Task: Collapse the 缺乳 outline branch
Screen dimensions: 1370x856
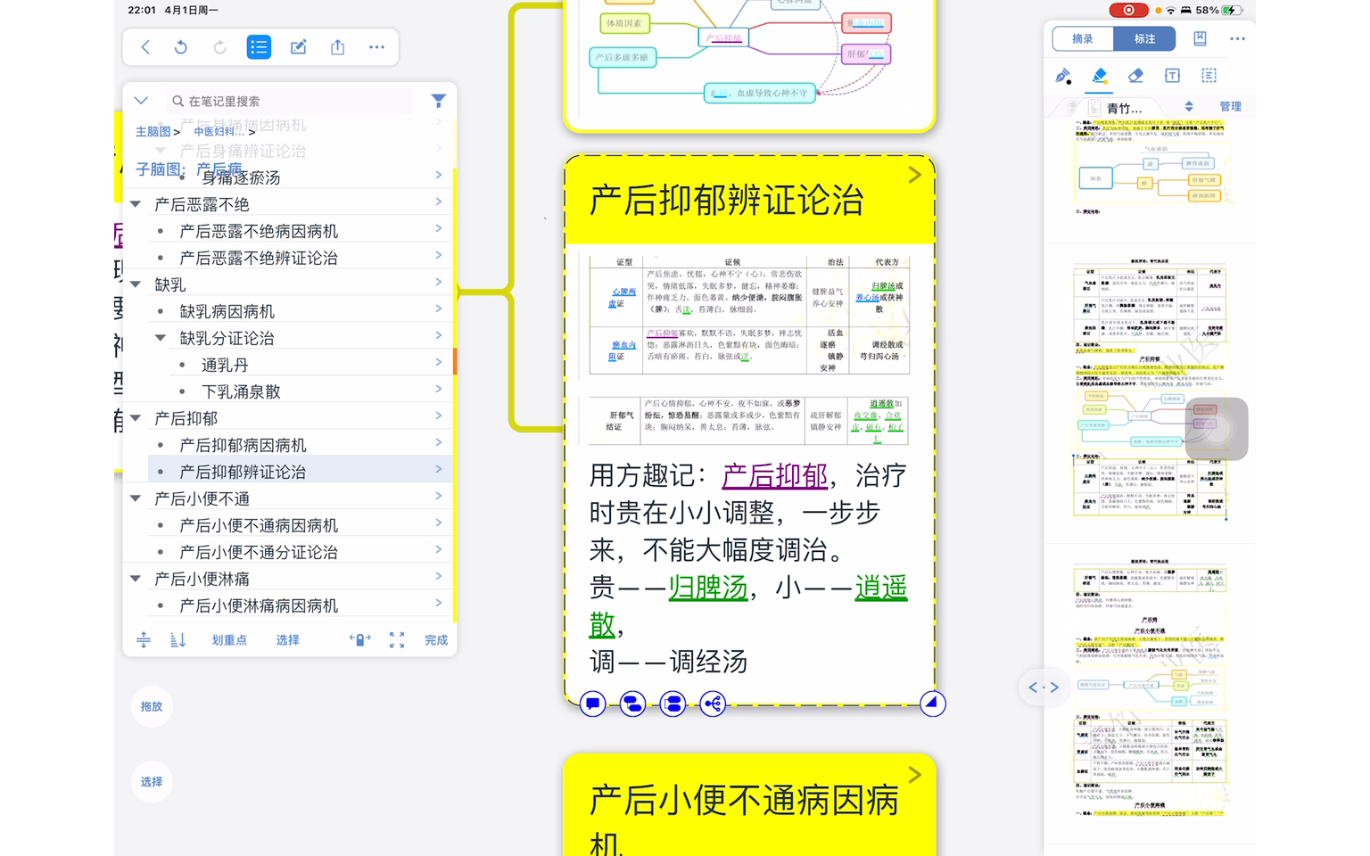Action: pos(136,284)
